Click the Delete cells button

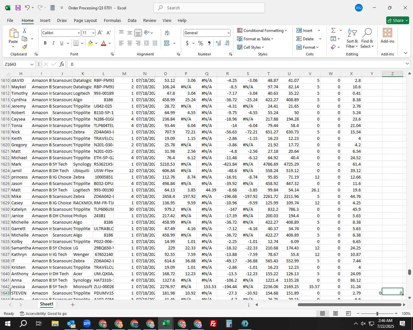point(306,39)
